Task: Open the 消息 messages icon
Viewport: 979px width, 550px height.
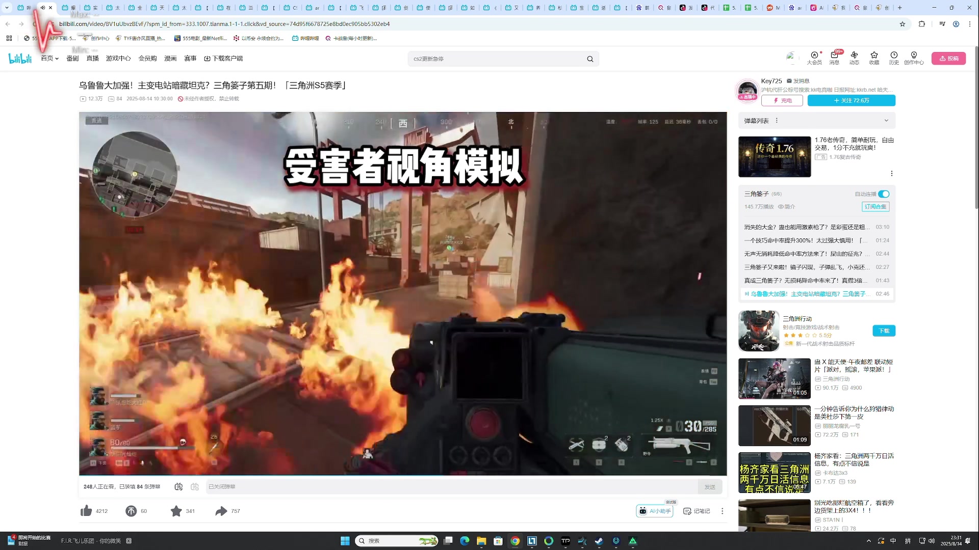Action: coord(834,58)
